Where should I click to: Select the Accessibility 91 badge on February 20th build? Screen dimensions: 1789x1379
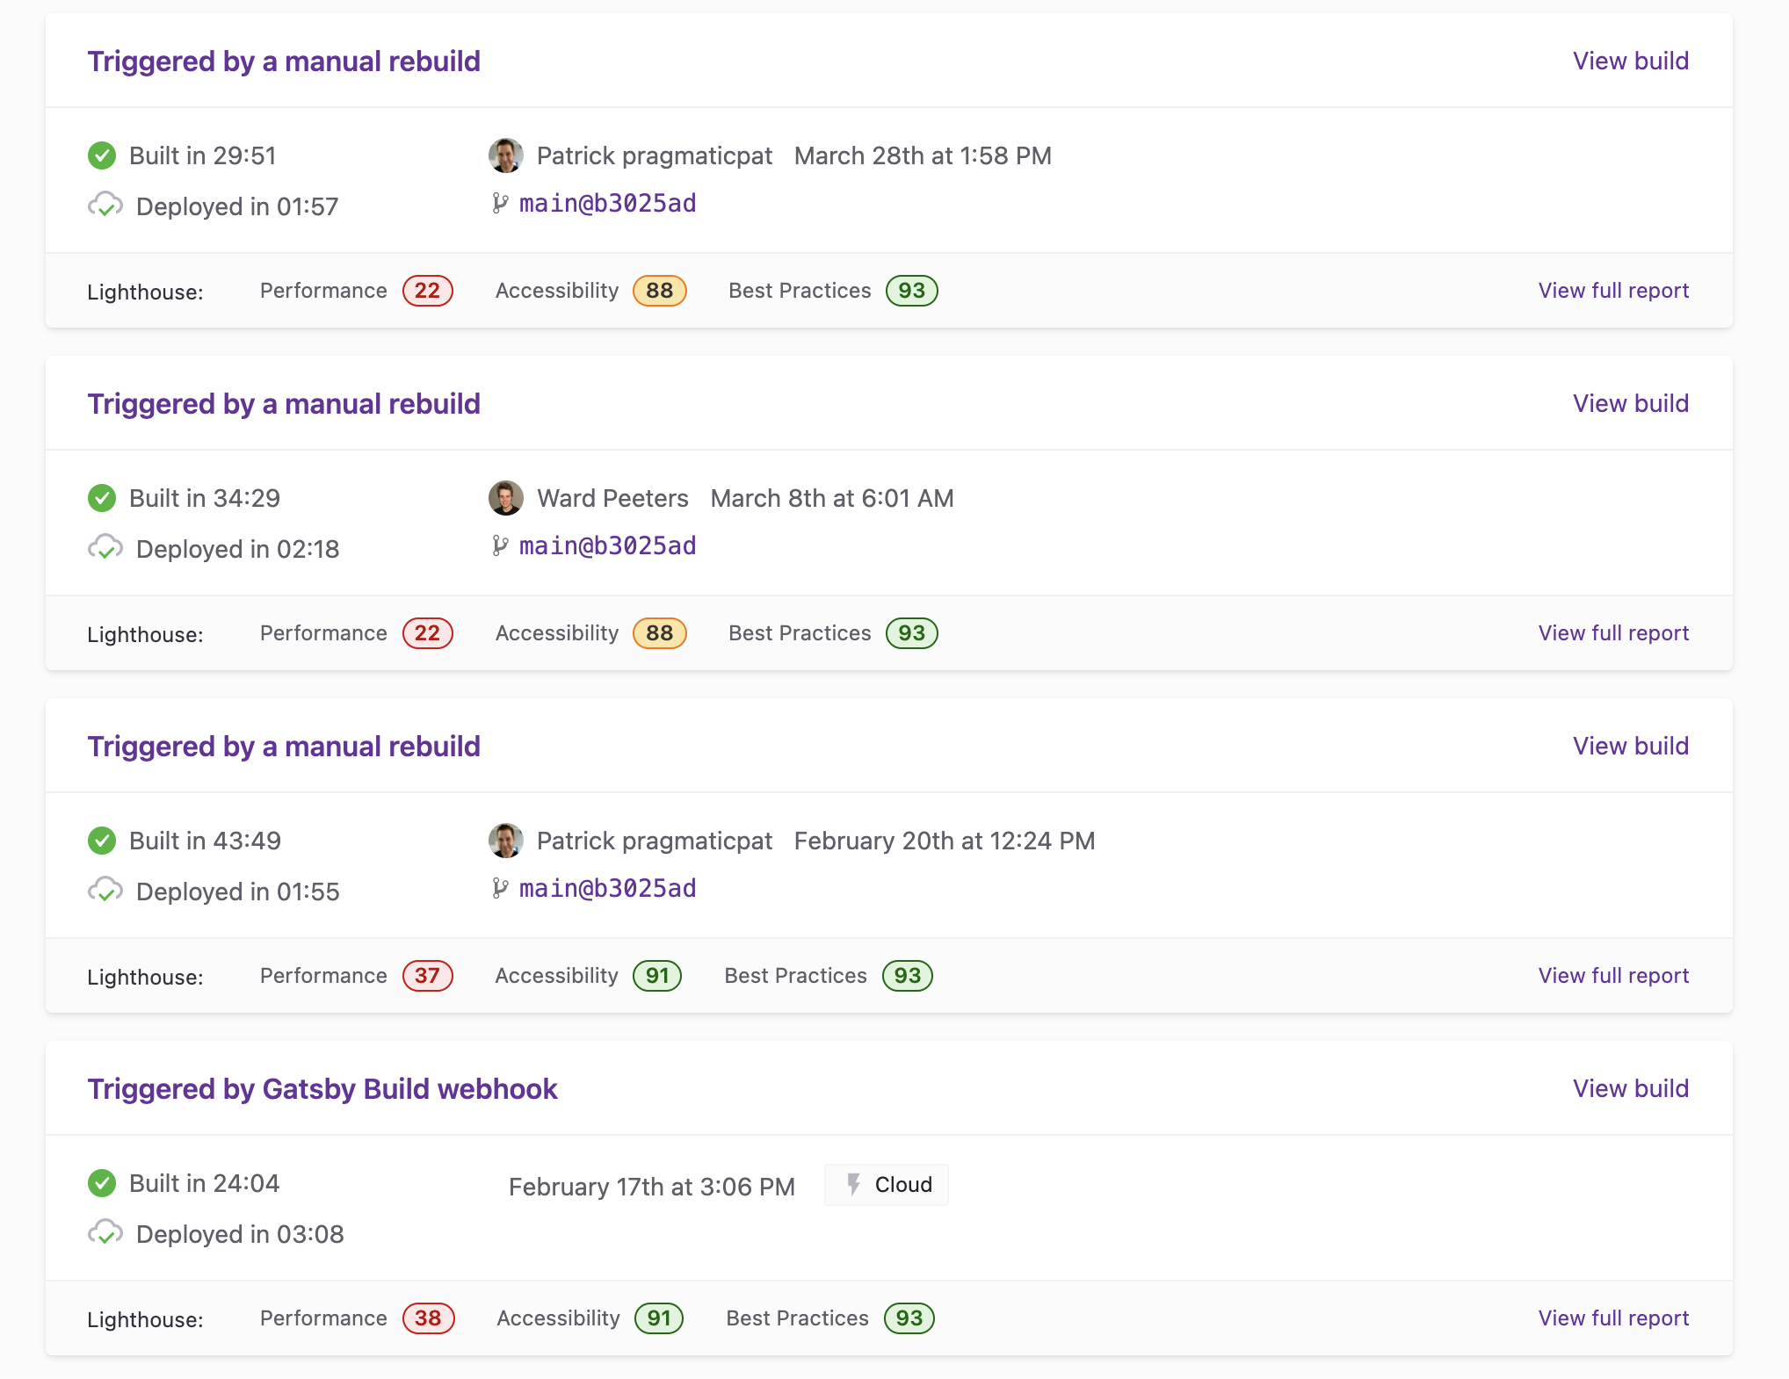655,975
